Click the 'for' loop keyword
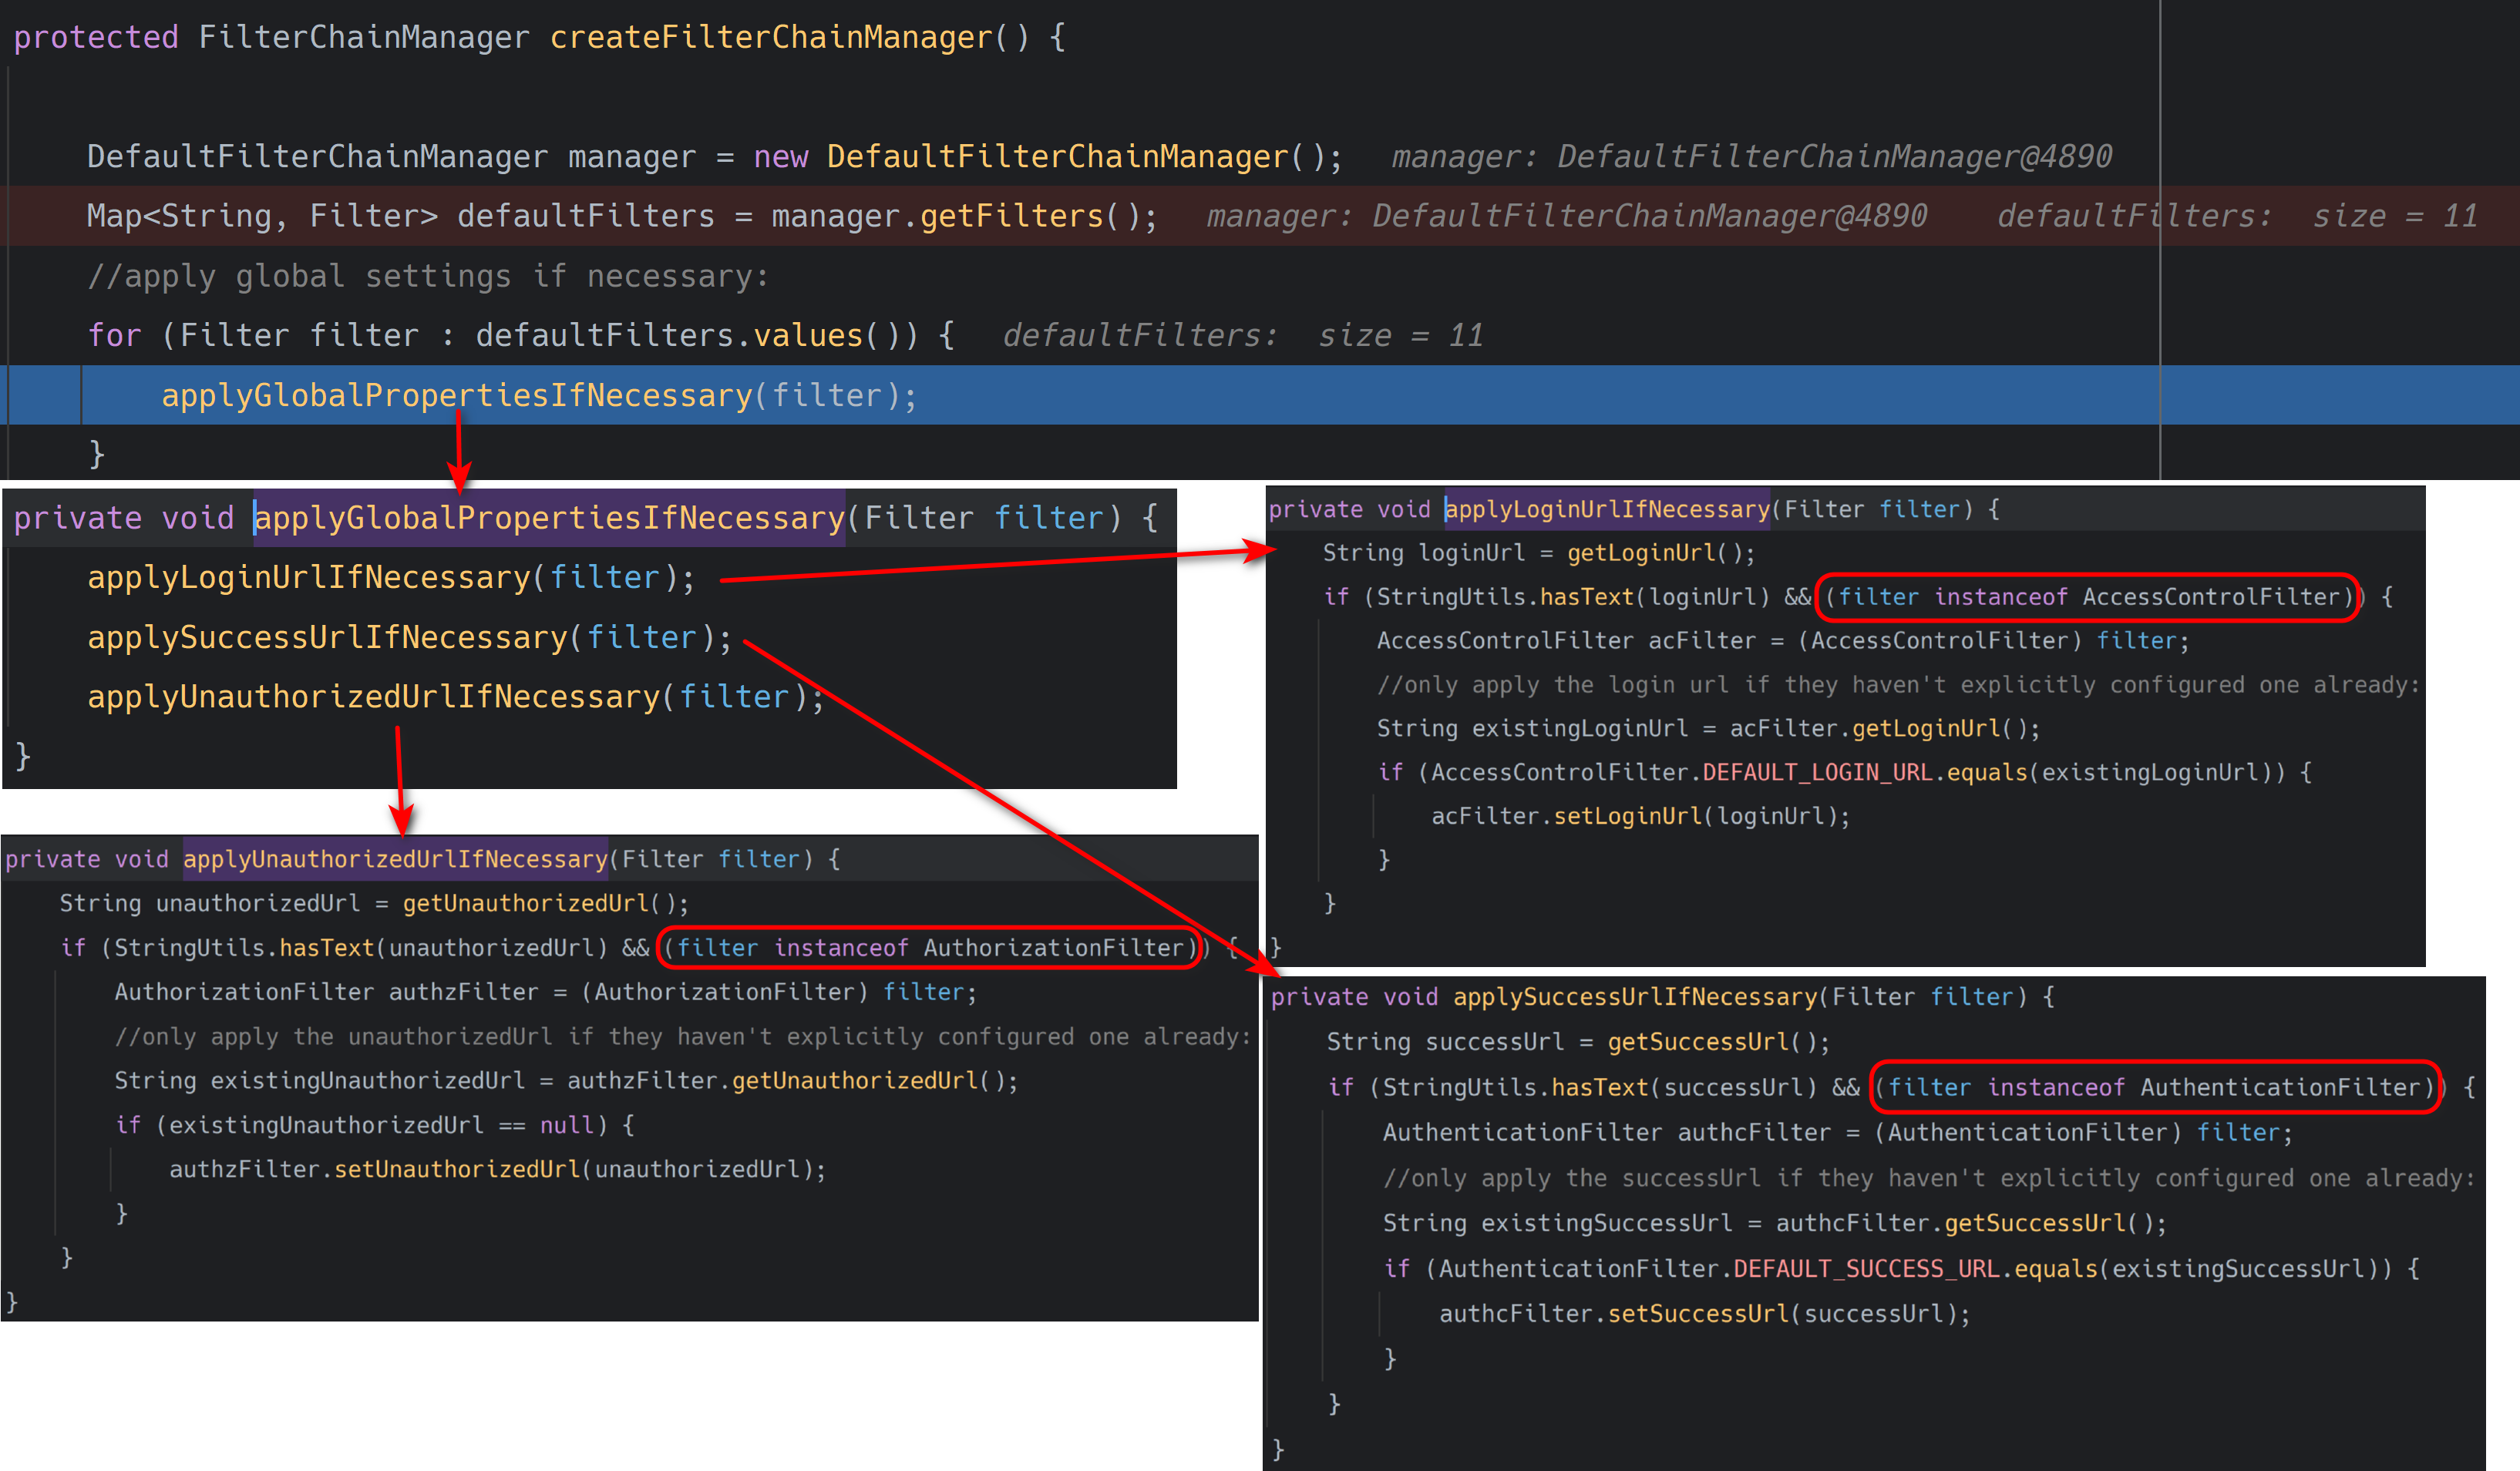This screenshot has width=2520, height=1471. click(114, 334)
